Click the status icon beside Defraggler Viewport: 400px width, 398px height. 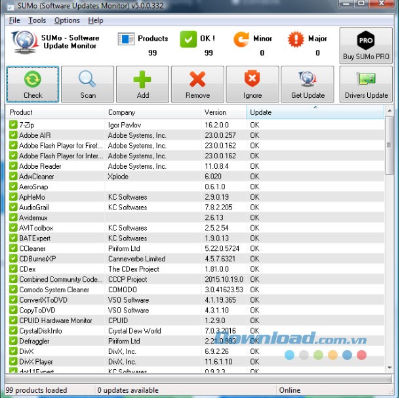[x=13, y=341]
